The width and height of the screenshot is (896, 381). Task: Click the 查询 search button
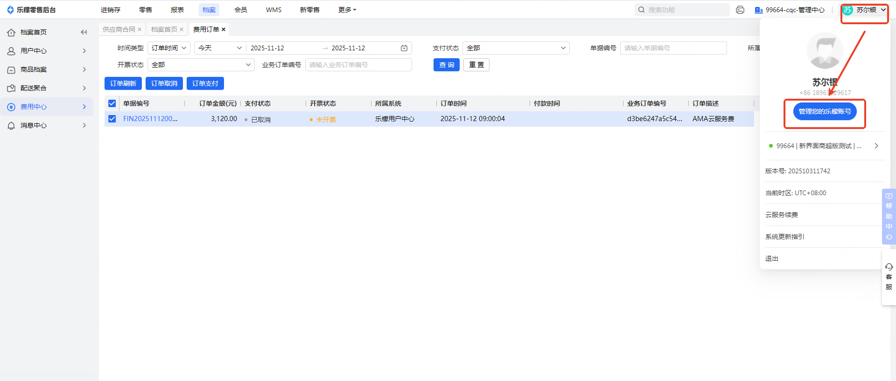tap(447, 65)
